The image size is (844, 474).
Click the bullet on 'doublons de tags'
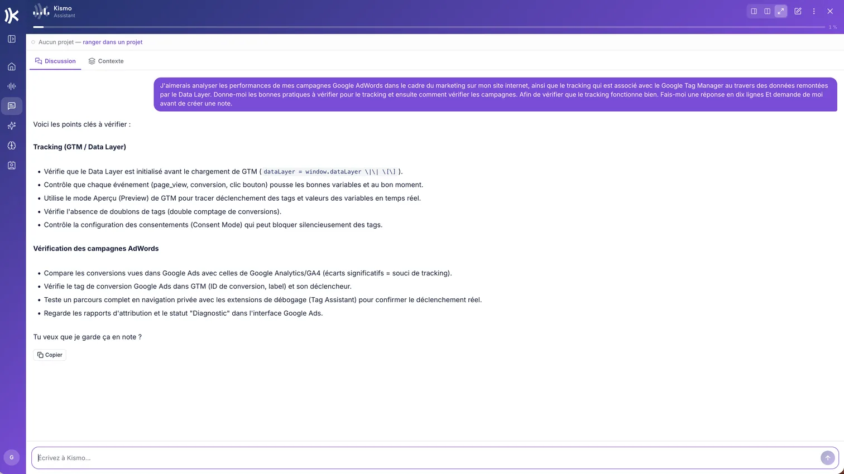tap(162, 211)
